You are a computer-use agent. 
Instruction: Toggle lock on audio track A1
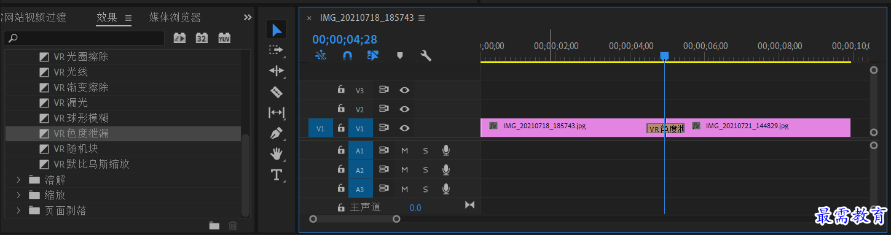point(341,150)
